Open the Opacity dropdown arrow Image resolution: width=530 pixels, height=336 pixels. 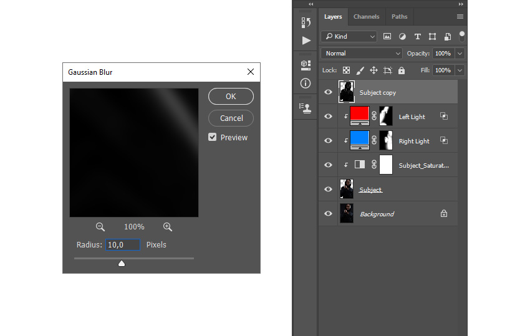tap(460, 54)
